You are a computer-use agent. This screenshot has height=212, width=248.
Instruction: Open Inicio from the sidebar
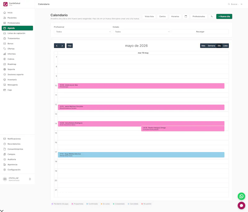[17, 13]
